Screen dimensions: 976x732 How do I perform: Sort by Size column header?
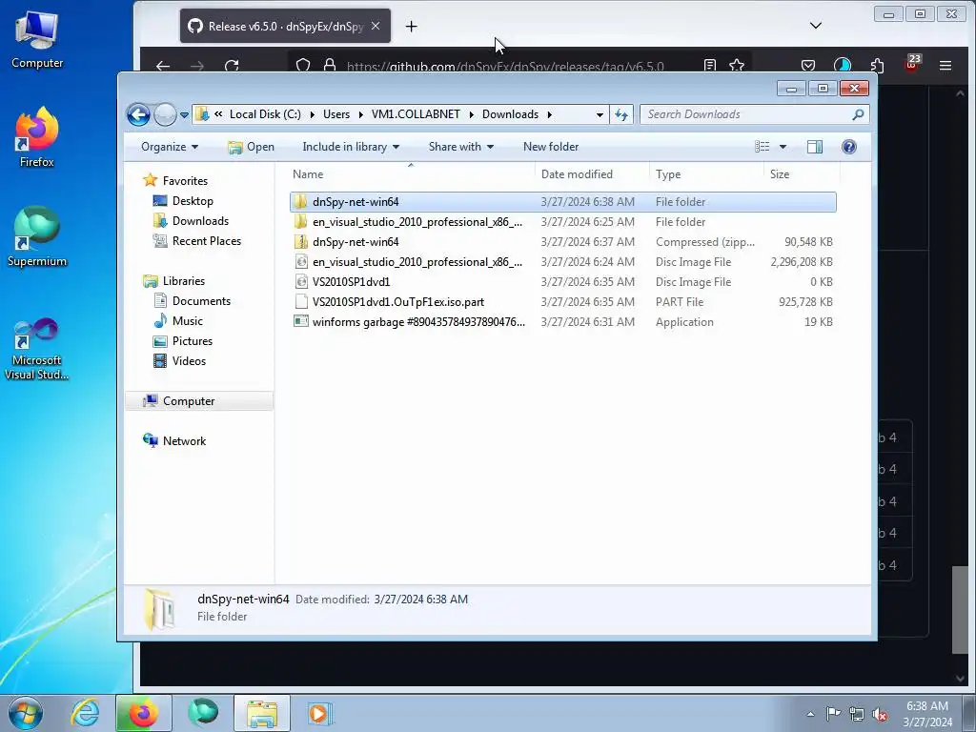point(801,174)
